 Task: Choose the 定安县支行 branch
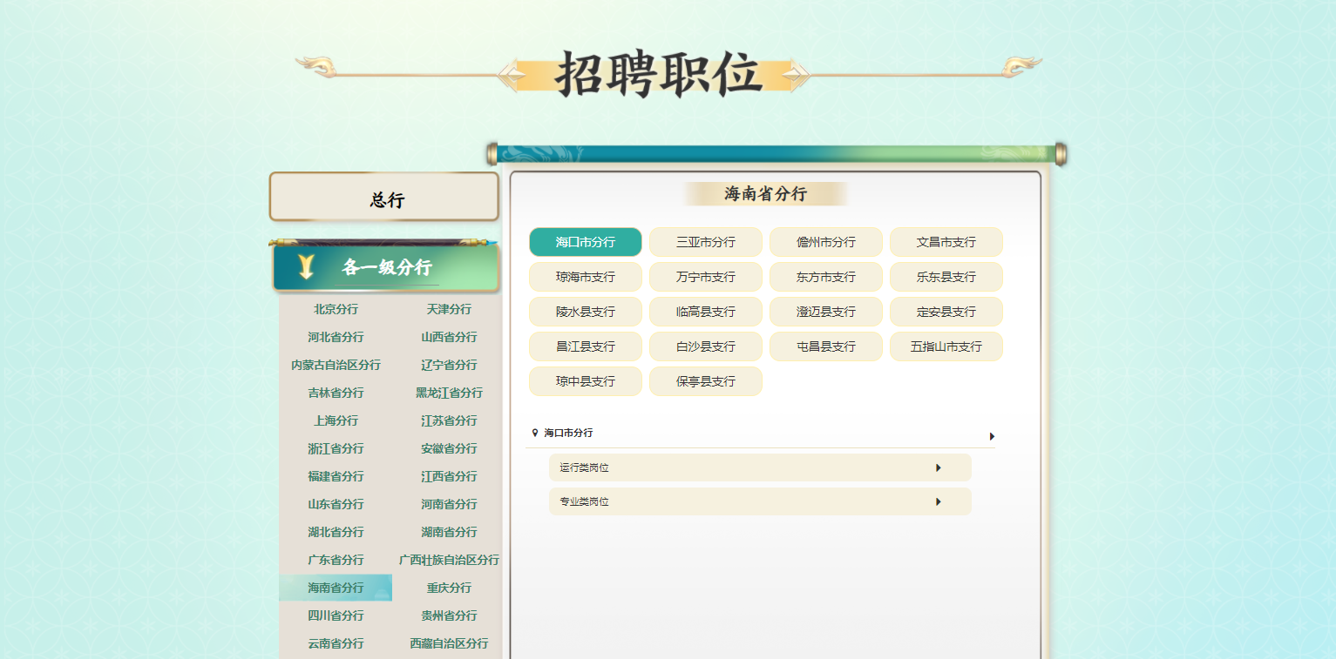(x=946, y=312)
